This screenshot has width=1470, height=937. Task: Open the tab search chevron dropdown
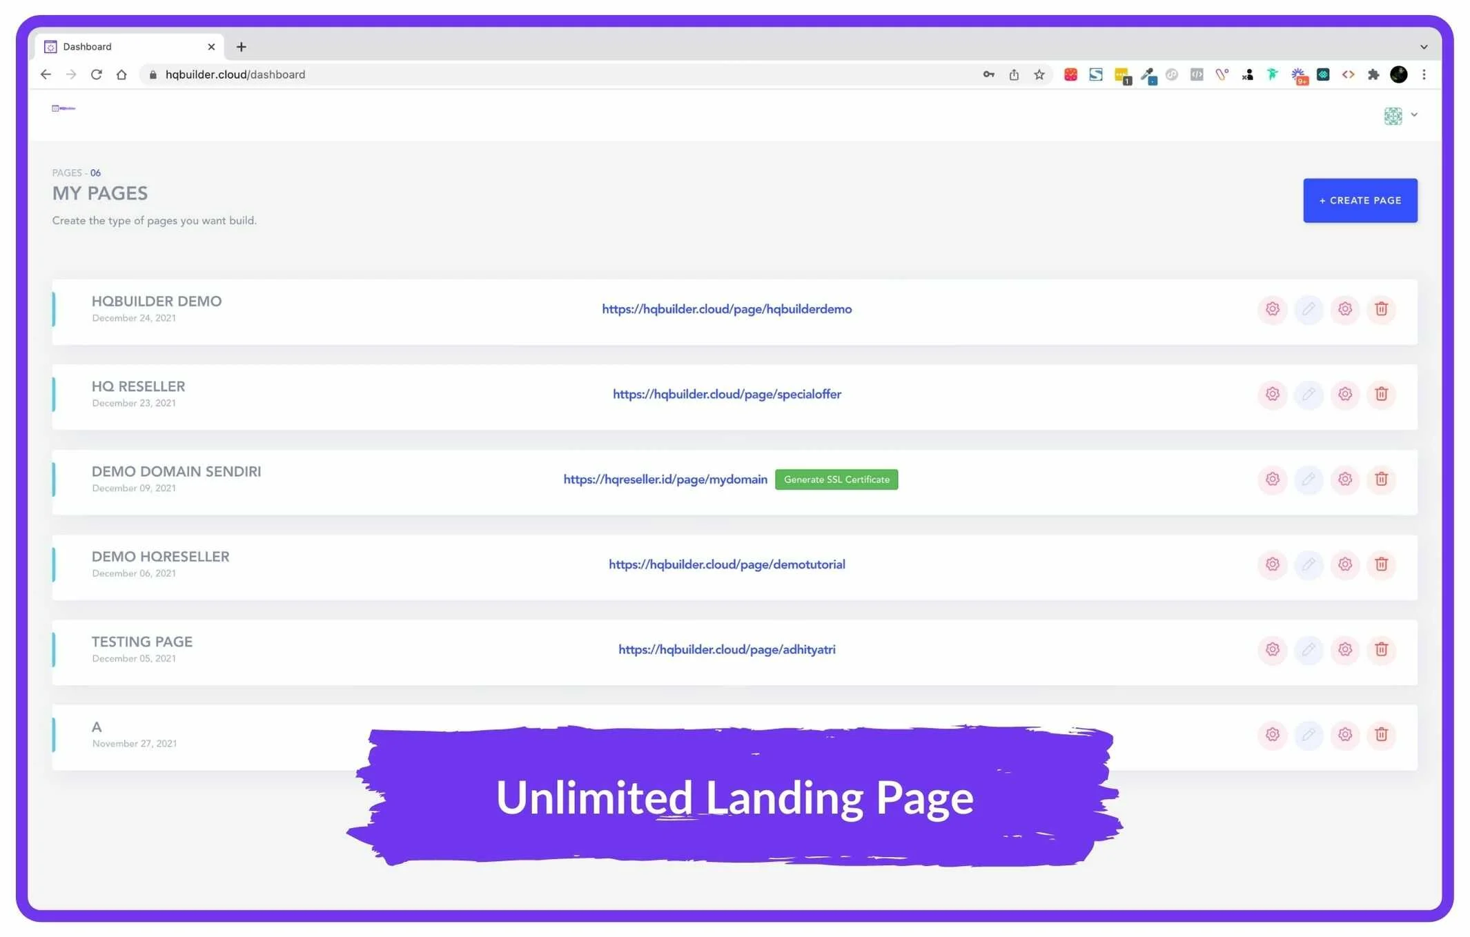tap(1423, 47)
